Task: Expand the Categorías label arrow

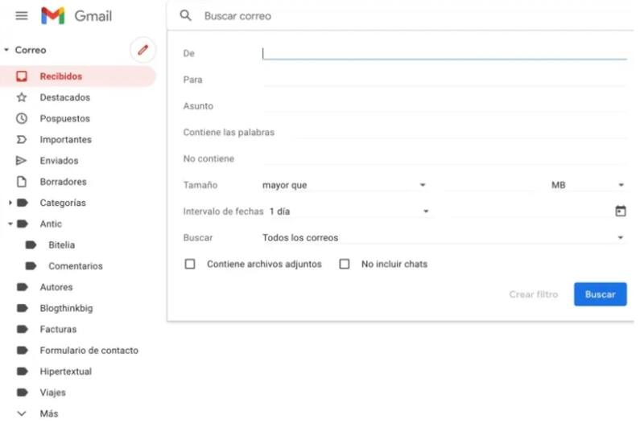Action: pos(10,203)
